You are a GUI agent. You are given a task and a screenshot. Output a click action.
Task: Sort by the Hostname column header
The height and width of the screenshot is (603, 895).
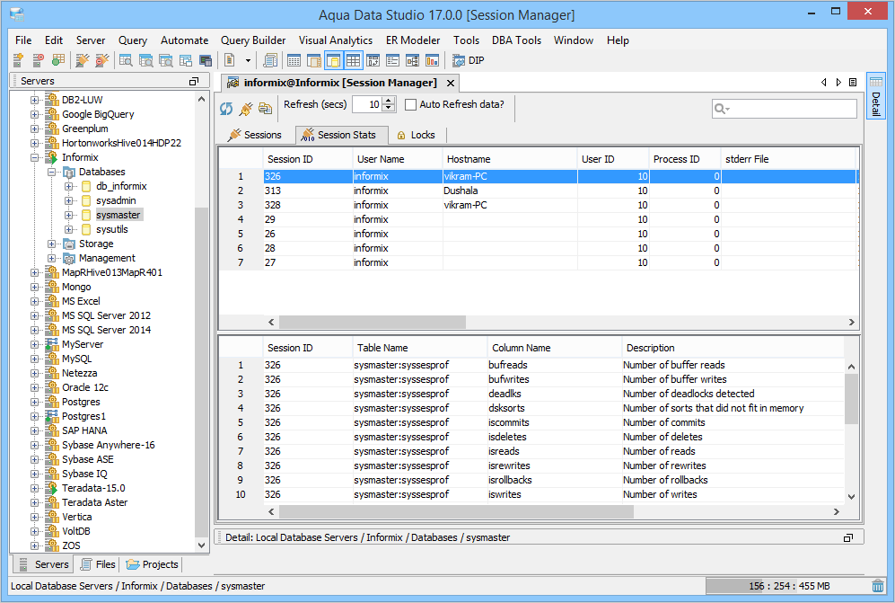click(510, 159)
